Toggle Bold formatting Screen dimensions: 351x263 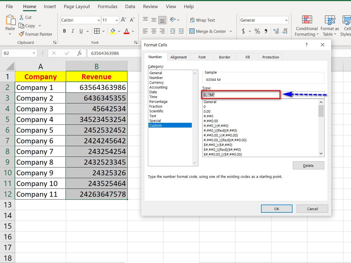pyautogui.click(x=64, y=31)
